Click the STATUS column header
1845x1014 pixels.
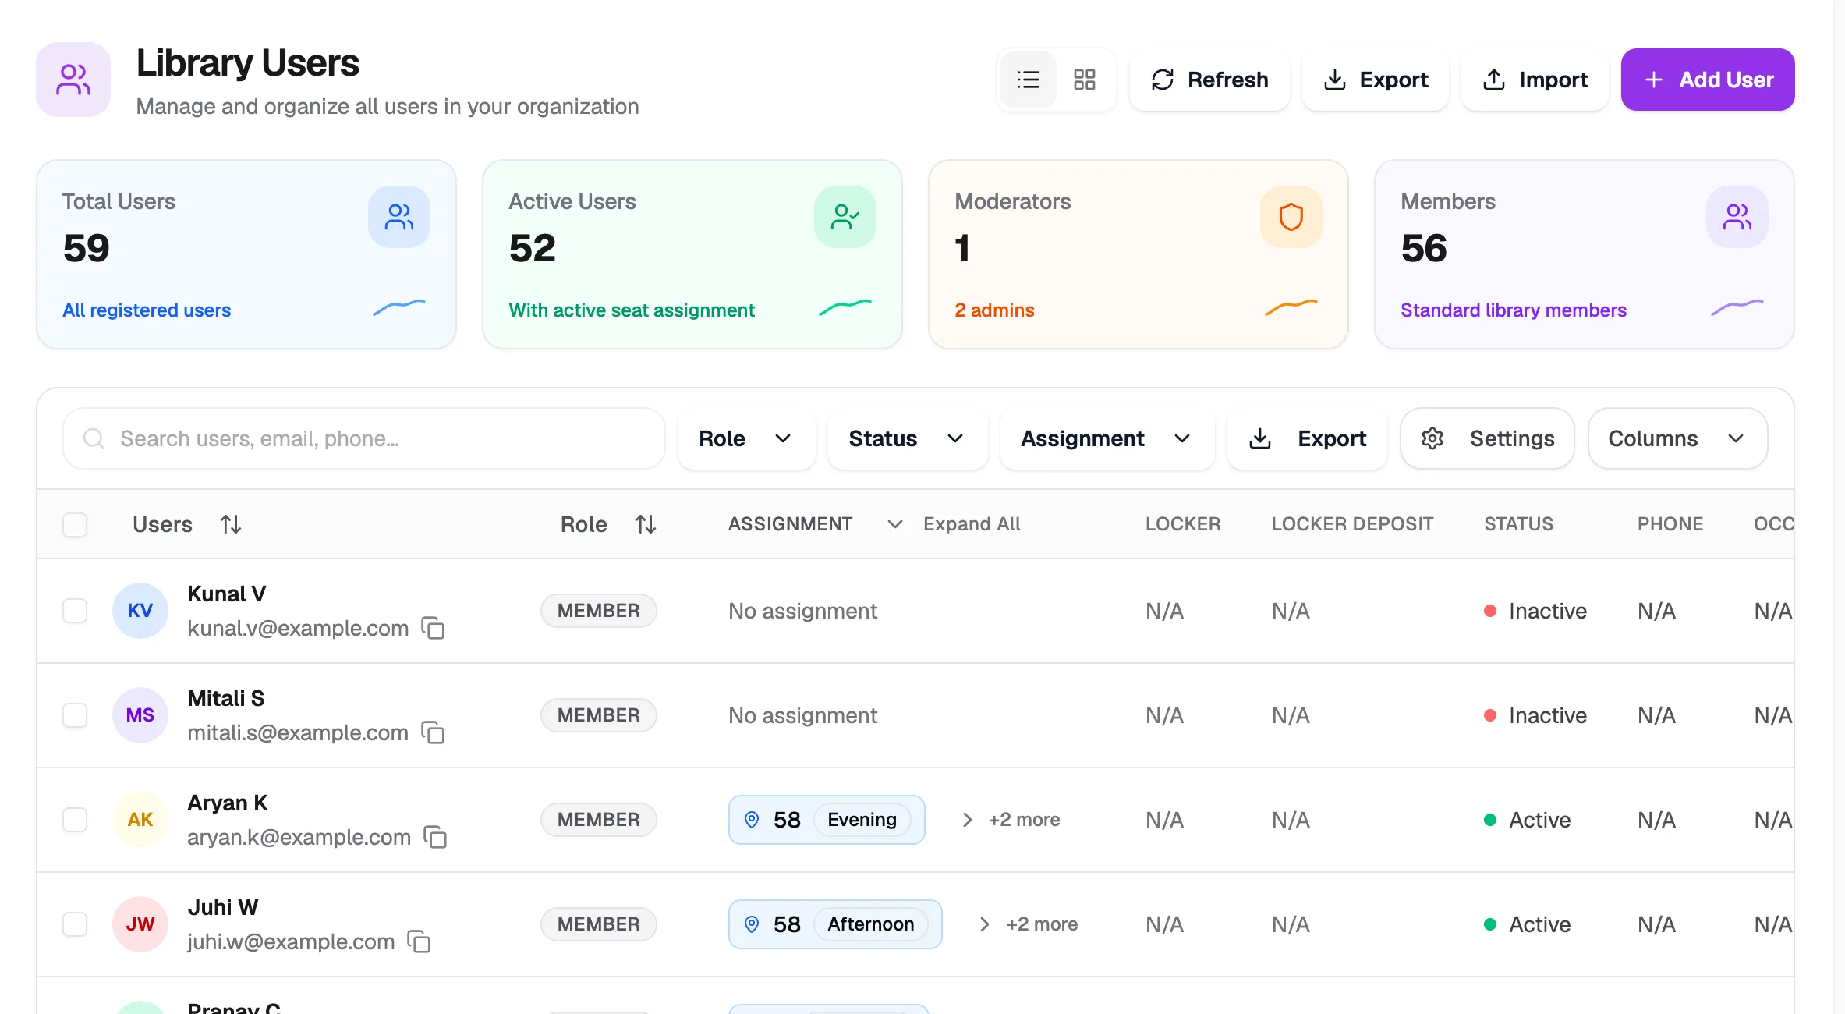click(x=1518, y=524)
